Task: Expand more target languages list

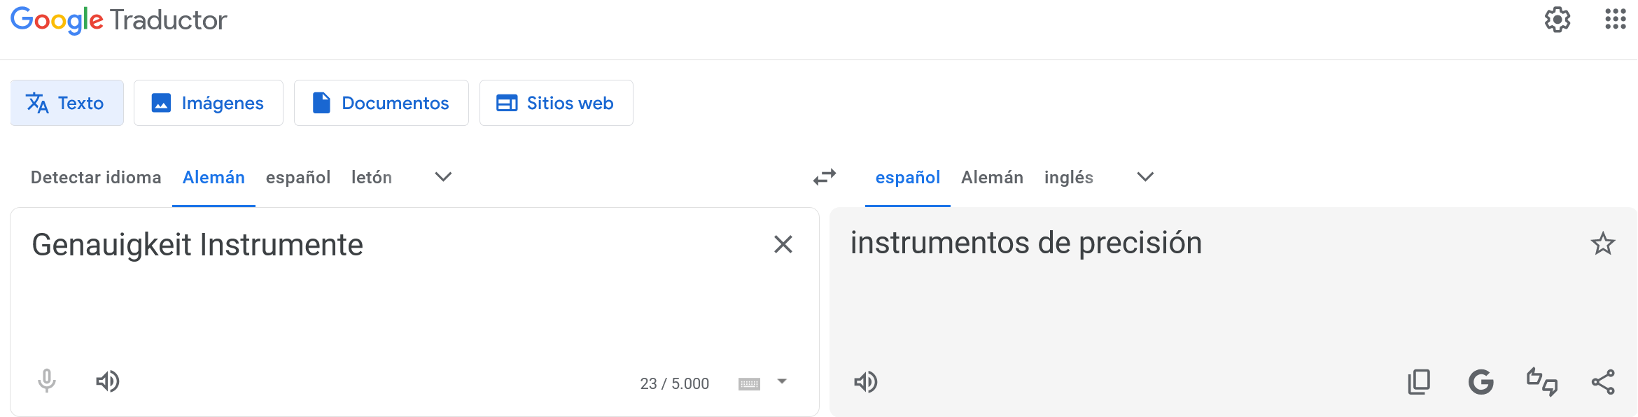Action: 1145,177
